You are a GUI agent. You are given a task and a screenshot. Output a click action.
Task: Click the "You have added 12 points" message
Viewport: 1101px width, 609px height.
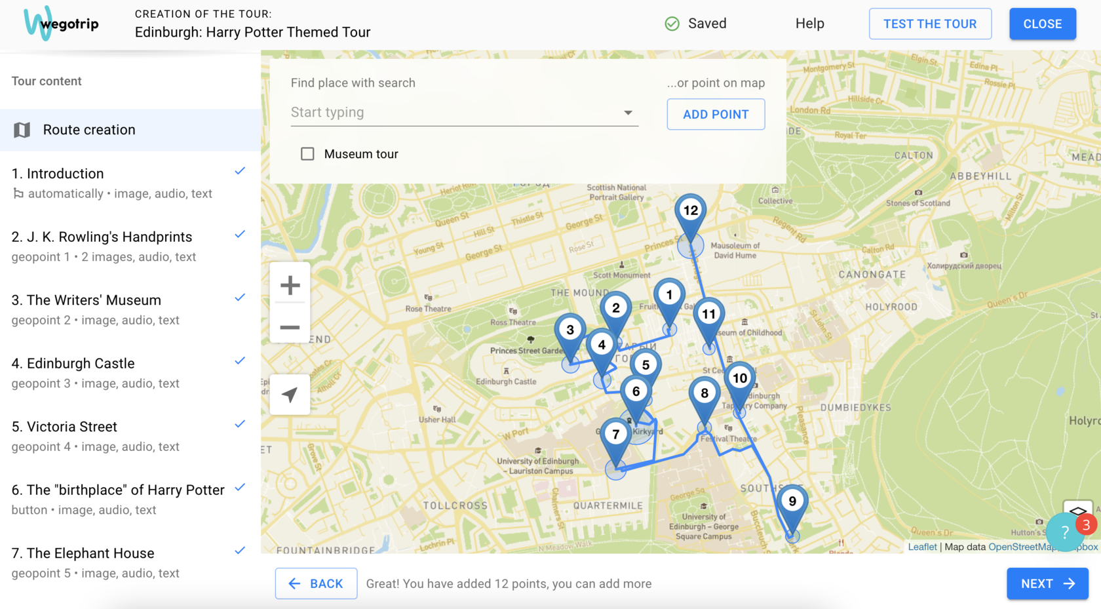coord(509,584)
